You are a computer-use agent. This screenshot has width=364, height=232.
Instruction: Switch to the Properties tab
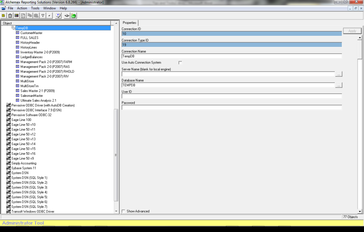pos(129,22)
